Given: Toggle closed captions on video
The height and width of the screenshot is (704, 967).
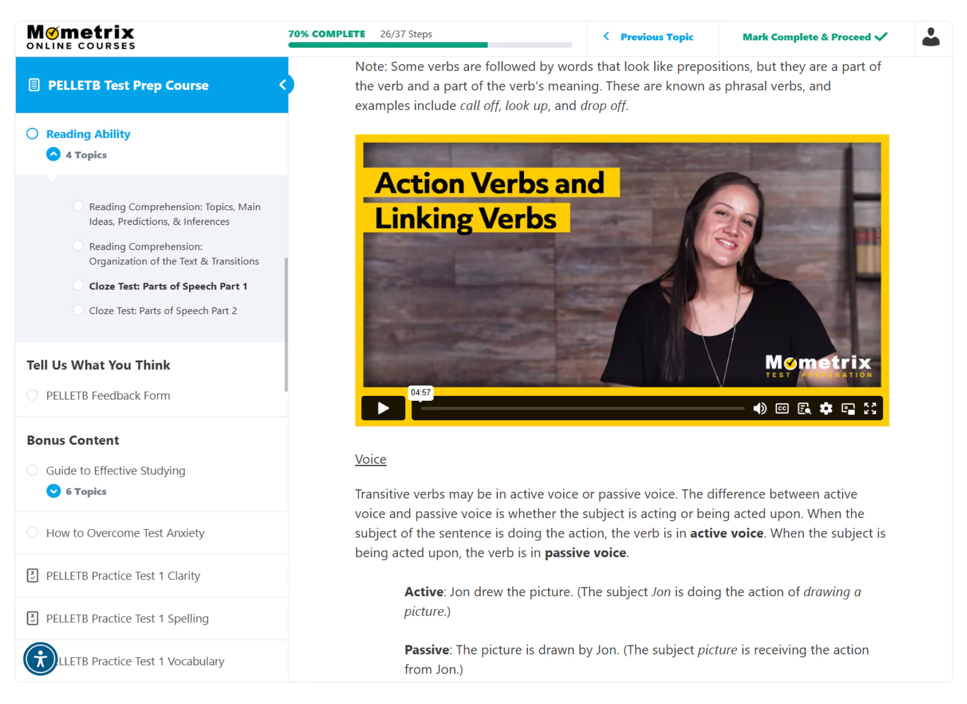Looking at the screenshot, I should click(782, 408).
